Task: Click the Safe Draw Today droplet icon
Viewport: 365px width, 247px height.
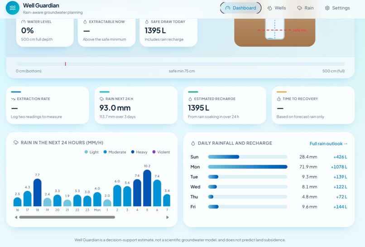Action: coord(147,22)
